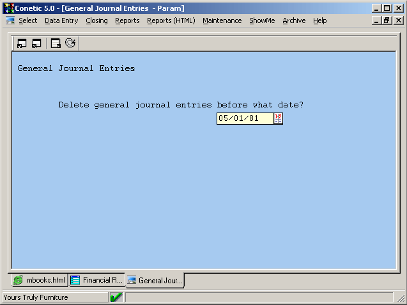
Task: Click the third toolbar window-list icon
Action: click(56, 43)
